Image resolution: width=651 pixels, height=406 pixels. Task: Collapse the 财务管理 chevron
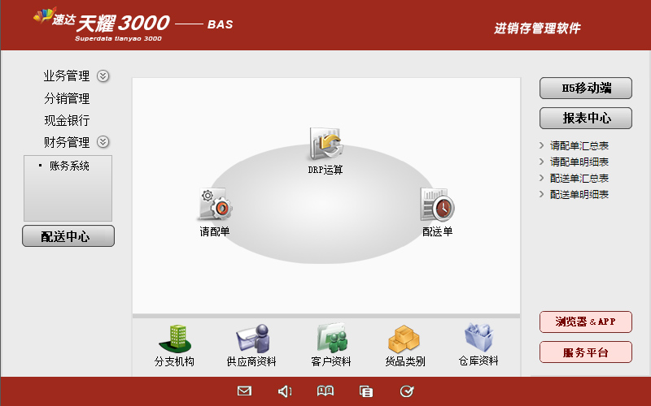click(x=103, y=142)
